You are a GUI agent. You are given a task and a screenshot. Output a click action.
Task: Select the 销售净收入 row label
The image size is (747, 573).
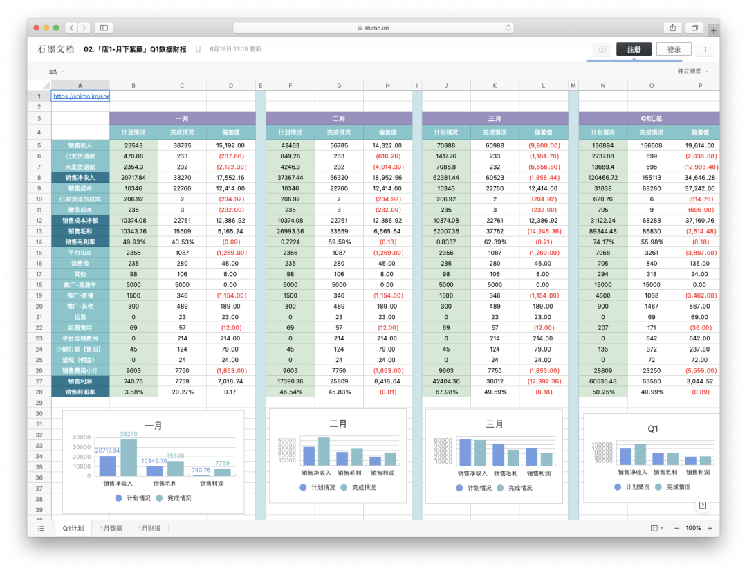[80, 177]
